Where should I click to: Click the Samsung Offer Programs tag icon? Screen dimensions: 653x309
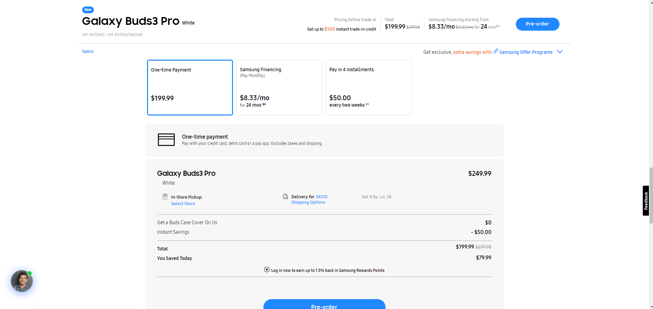[495, 51]
